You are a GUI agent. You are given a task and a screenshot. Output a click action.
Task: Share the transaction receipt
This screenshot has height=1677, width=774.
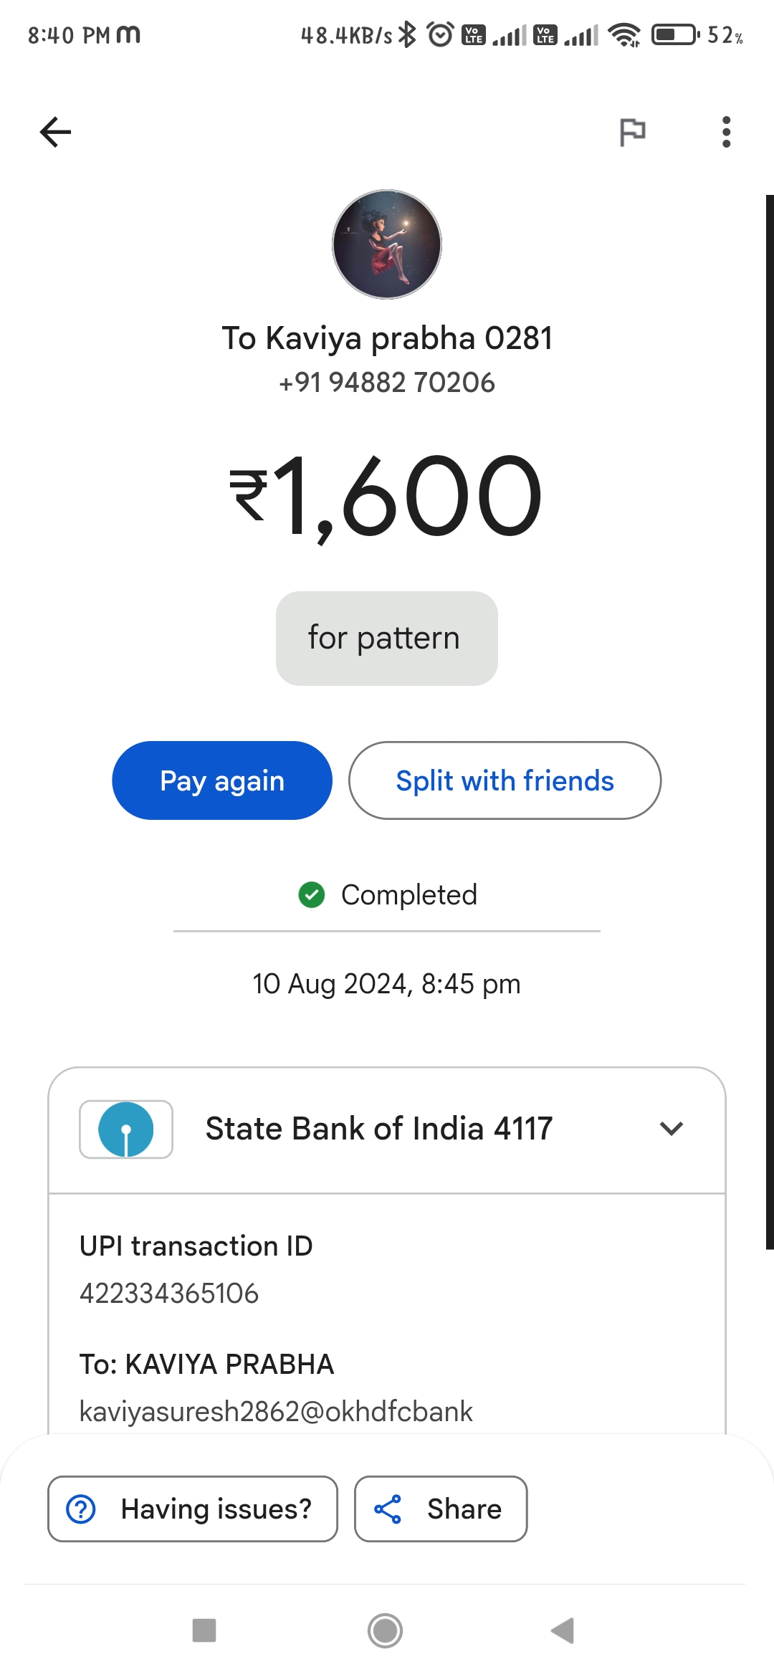pyautogui.click(x=441, y=1509)
